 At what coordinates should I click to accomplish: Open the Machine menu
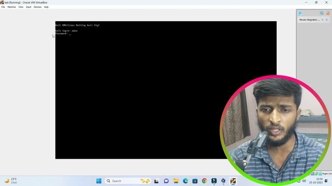tap(11, 7)
